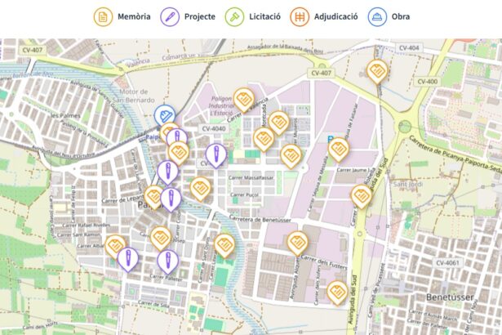This screenshot has width=502, height=335.
Task: Open yellow marker near Polígon Industrial l'Estació
Action: 243,100
